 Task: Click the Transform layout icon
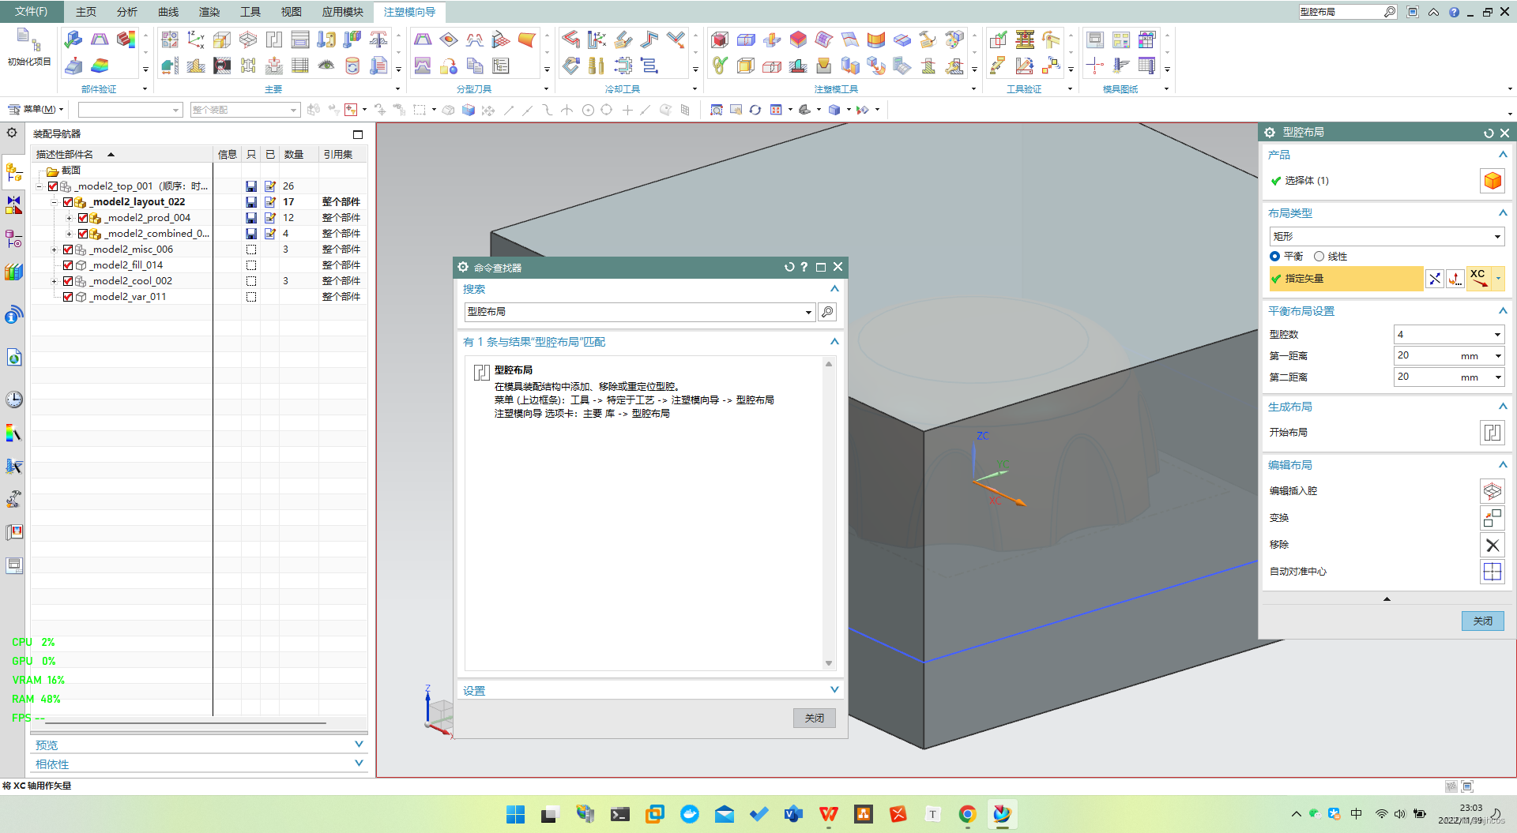tap(1492, 518)
